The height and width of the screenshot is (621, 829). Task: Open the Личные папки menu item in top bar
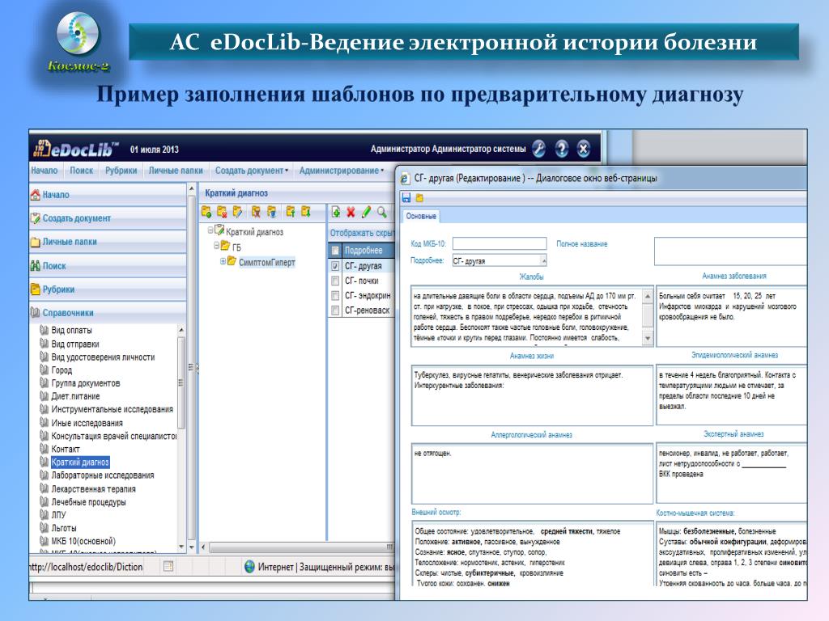coord(176,171)
